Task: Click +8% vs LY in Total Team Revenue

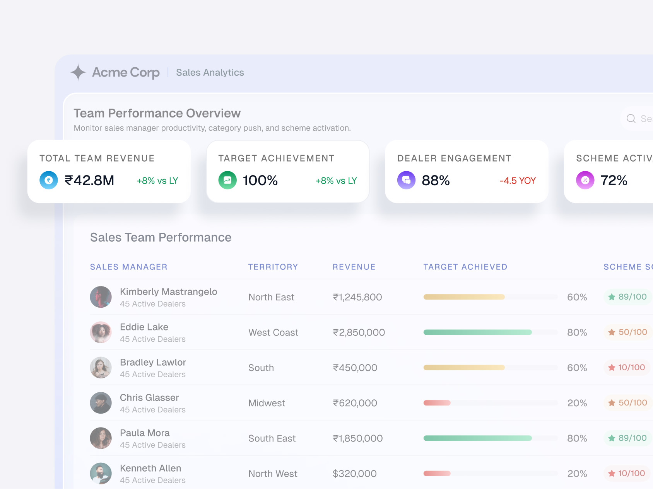Action: click(x=157, y=181)
